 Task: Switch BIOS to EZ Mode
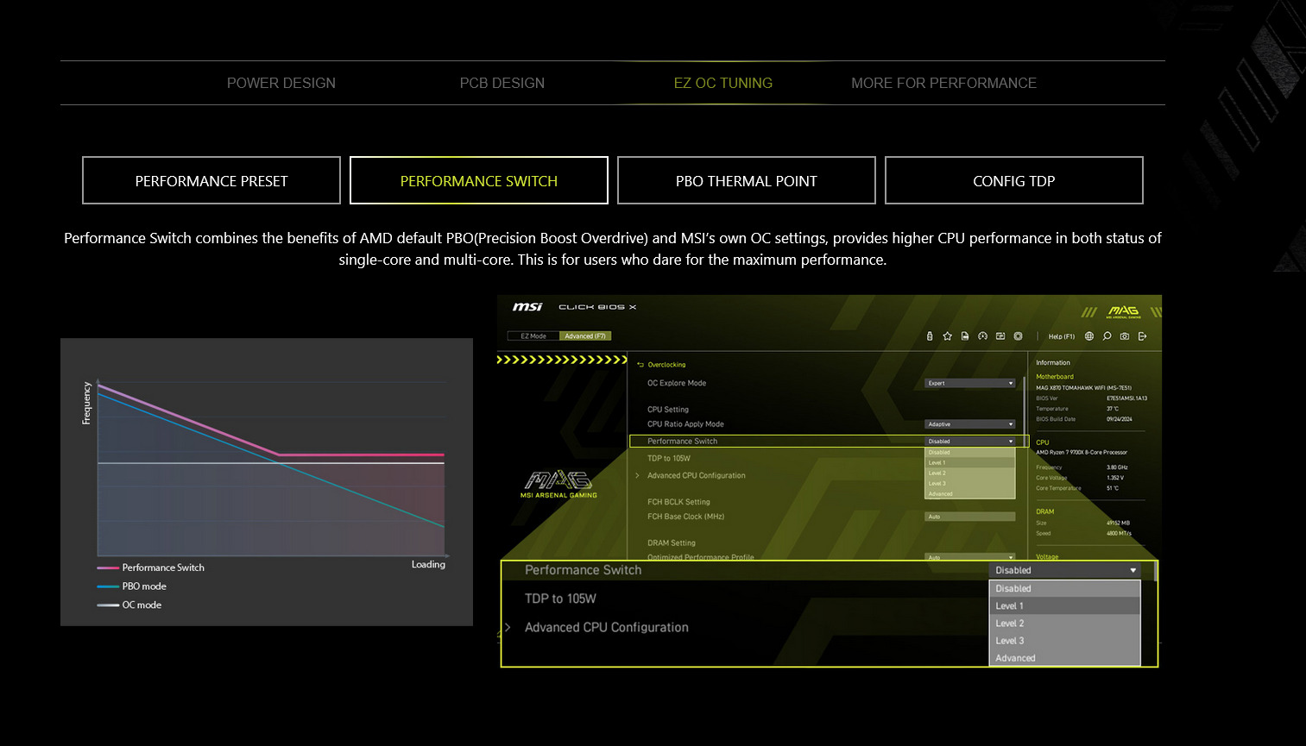click(533, 336)
